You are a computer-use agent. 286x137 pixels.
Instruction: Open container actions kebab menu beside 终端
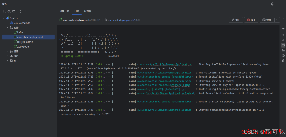coord(283,20)
